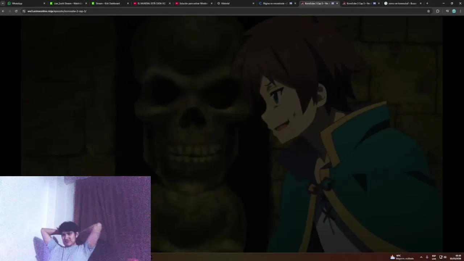This screenshot has height=261, width=464.
Task: Open the volume speaker tray icon
Action: [445, 257]
